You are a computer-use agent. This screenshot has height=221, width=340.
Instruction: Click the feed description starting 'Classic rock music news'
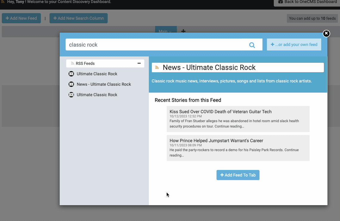click(x=231, y=81)
